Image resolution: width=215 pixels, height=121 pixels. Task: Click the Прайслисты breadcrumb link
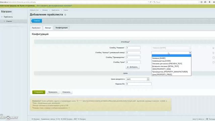click(x=55, y=10)
